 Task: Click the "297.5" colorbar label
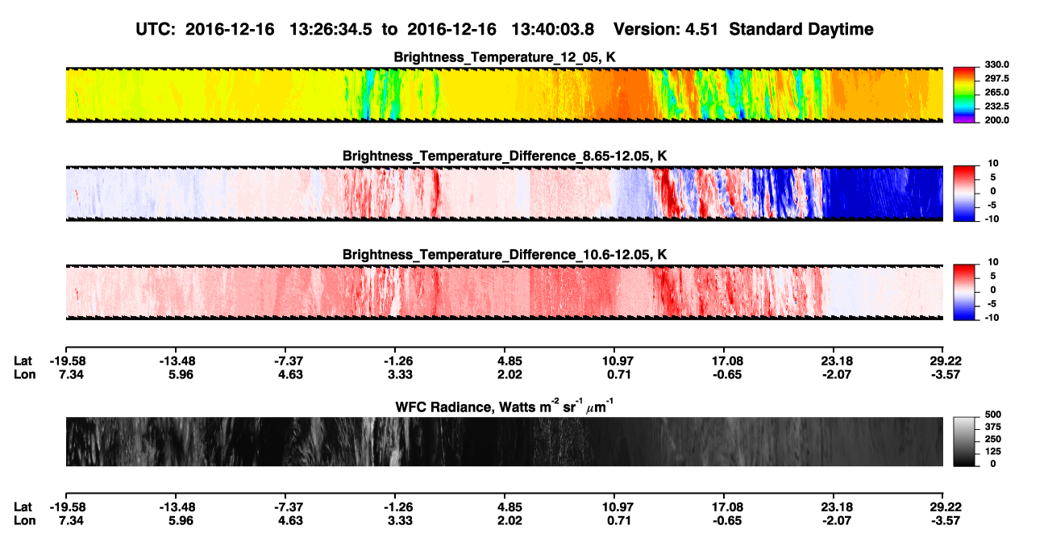click(996, 79)
